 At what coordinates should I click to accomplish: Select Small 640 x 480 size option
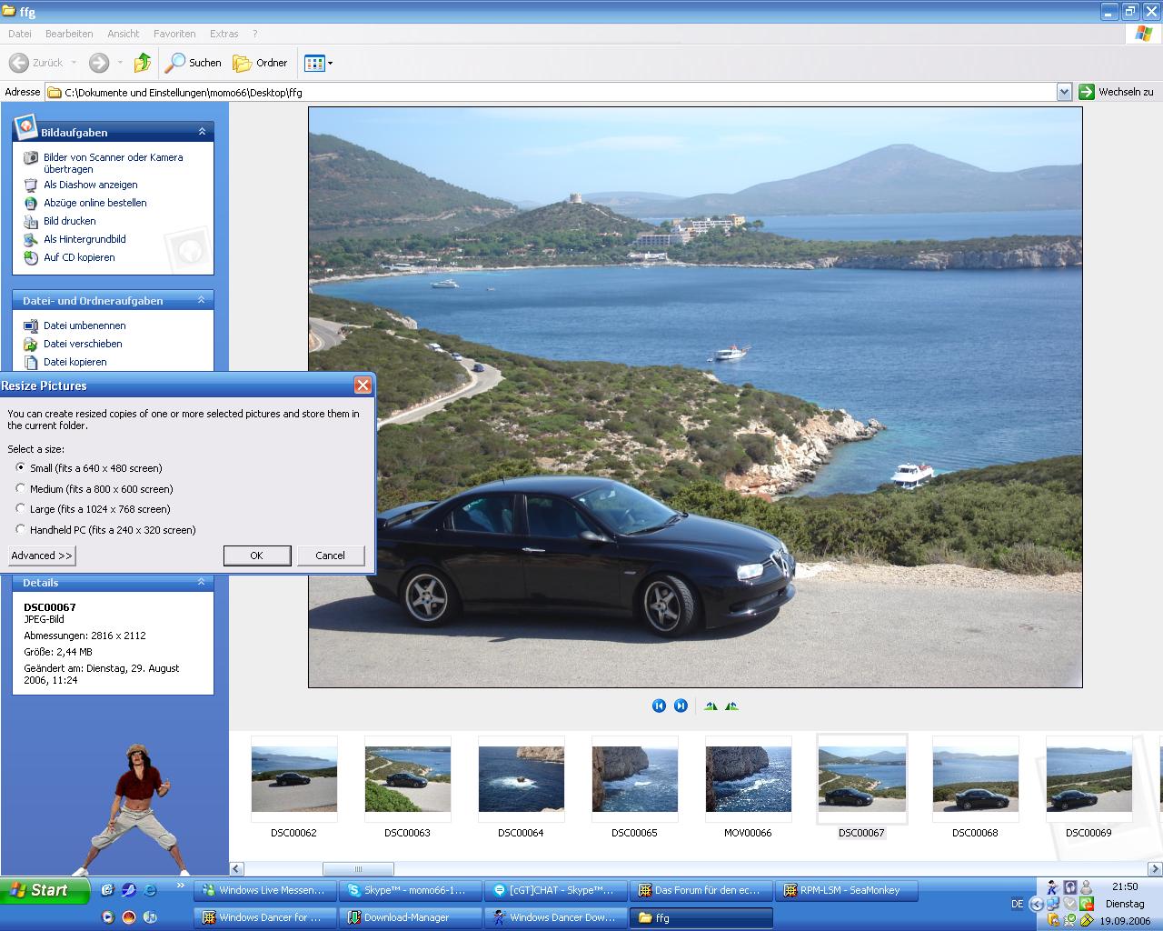21,467
